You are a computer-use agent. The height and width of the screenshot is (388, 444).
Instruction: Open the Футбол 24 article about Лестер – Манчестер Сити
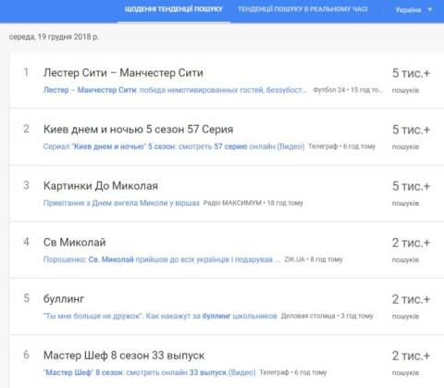[x=175, y=90]
